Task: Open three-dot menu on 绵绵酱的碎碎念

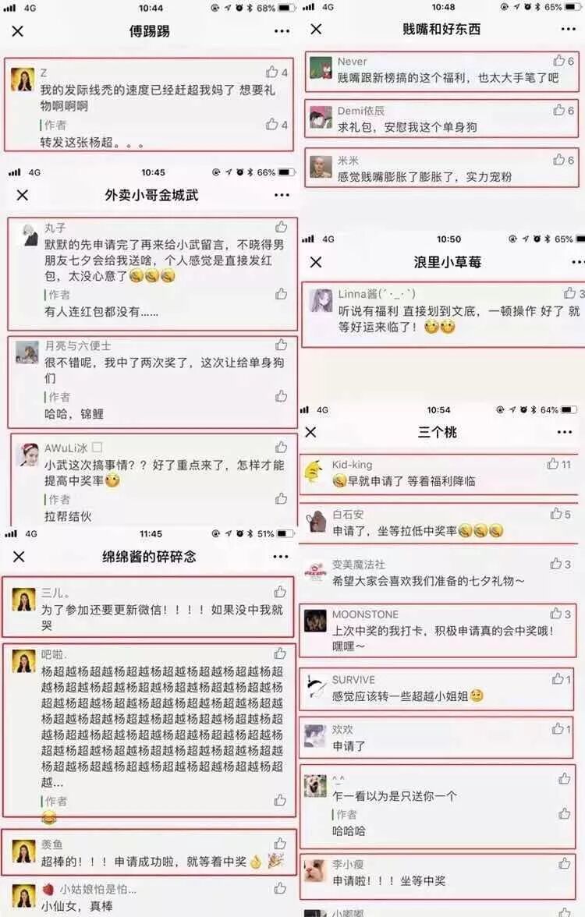Action: (x=281, y=556)
